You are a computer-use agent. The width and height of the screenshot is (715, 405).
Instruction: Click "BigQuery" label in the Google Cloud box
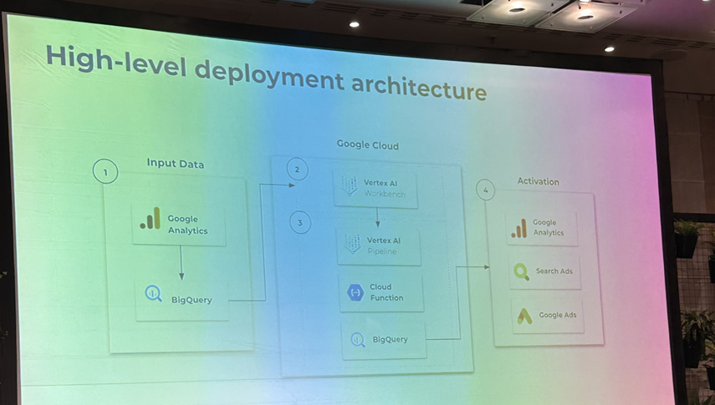tap(390, 339)
